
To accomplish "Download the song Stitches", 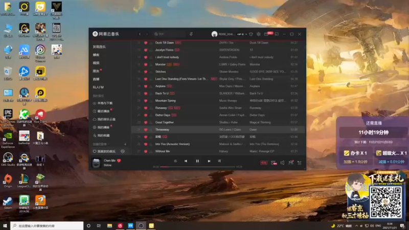I will point(151,72).
